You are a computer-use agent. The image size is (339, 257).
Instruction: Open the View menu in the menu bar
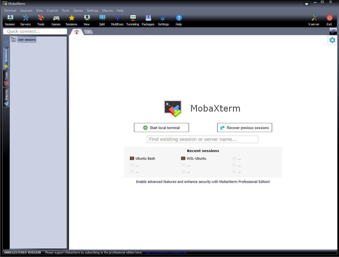39,10
